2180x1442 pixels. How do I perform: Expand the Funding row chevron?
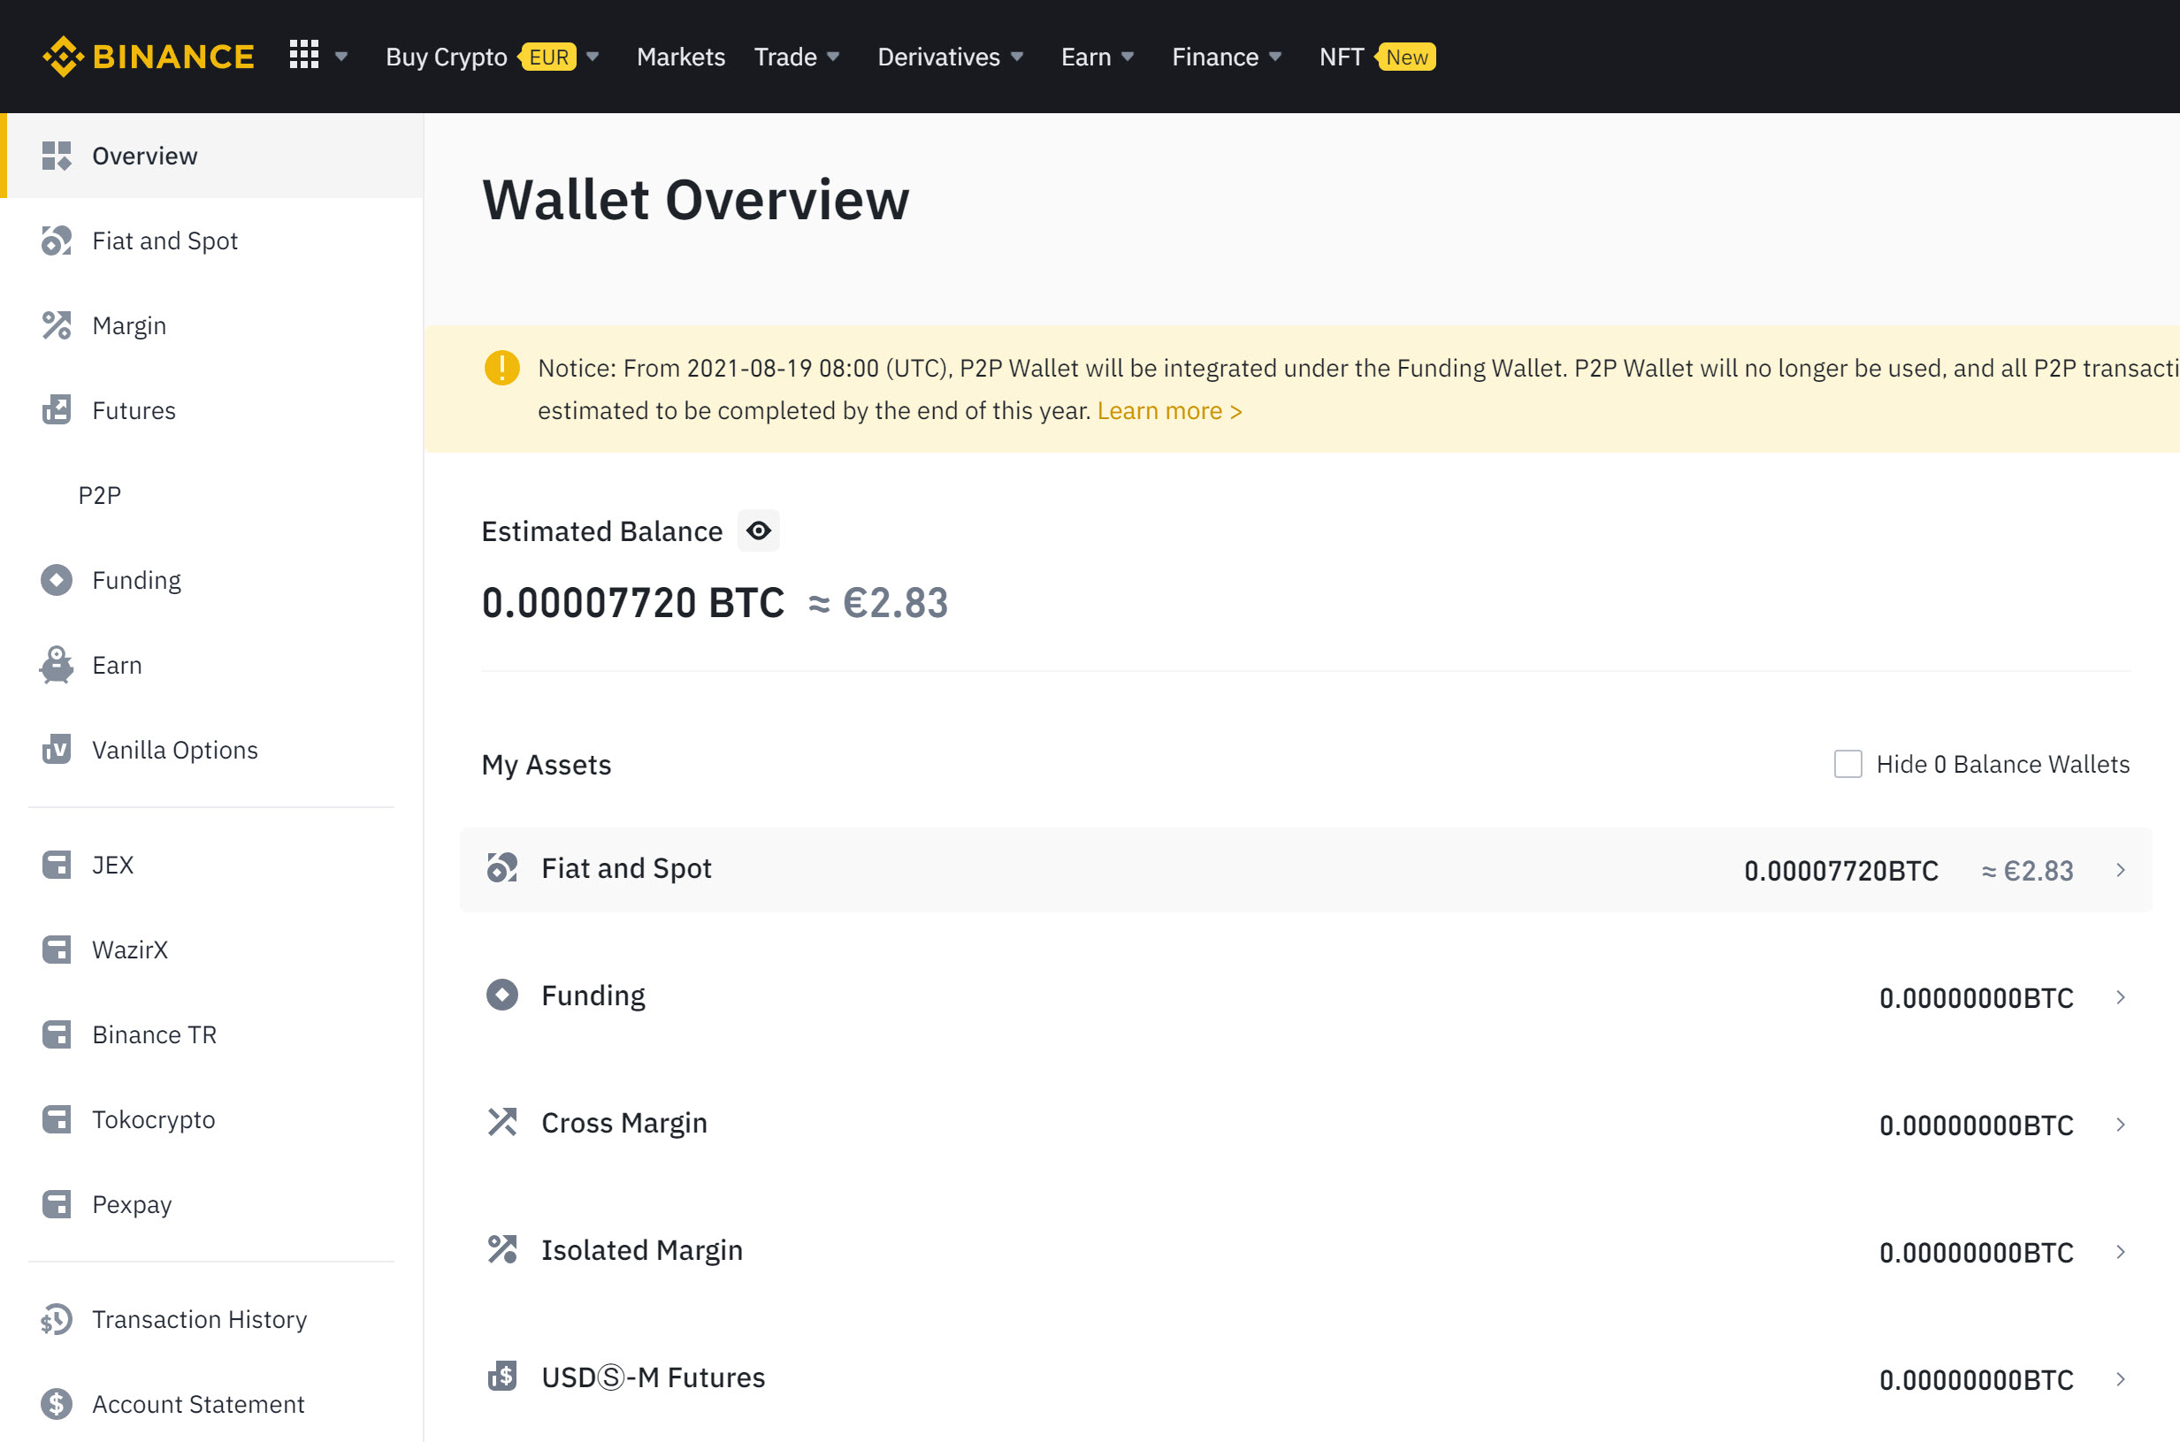tap(2120, 997)
